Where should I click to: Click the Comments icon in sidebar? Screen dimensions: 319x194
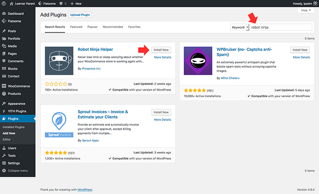pyautogui.click(x=4, y=61)
